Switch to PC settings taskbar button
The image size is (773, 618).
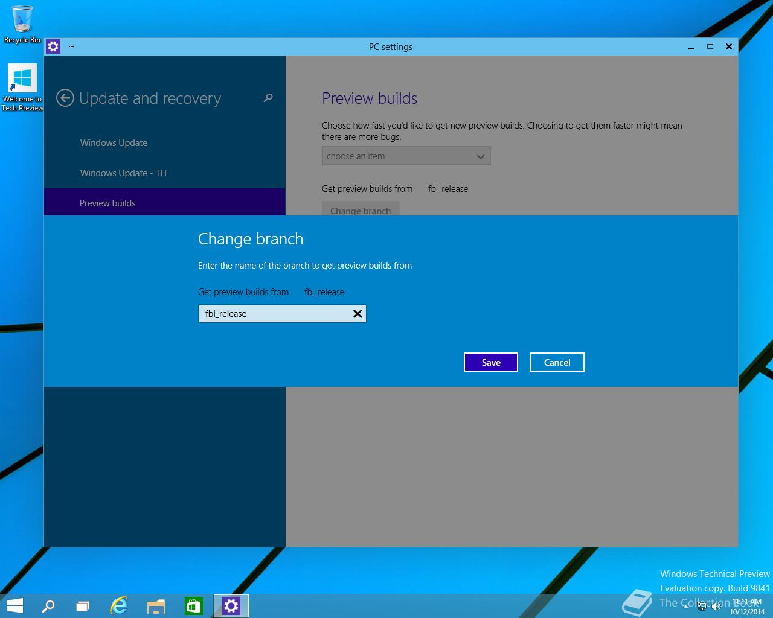click(231, 605)
